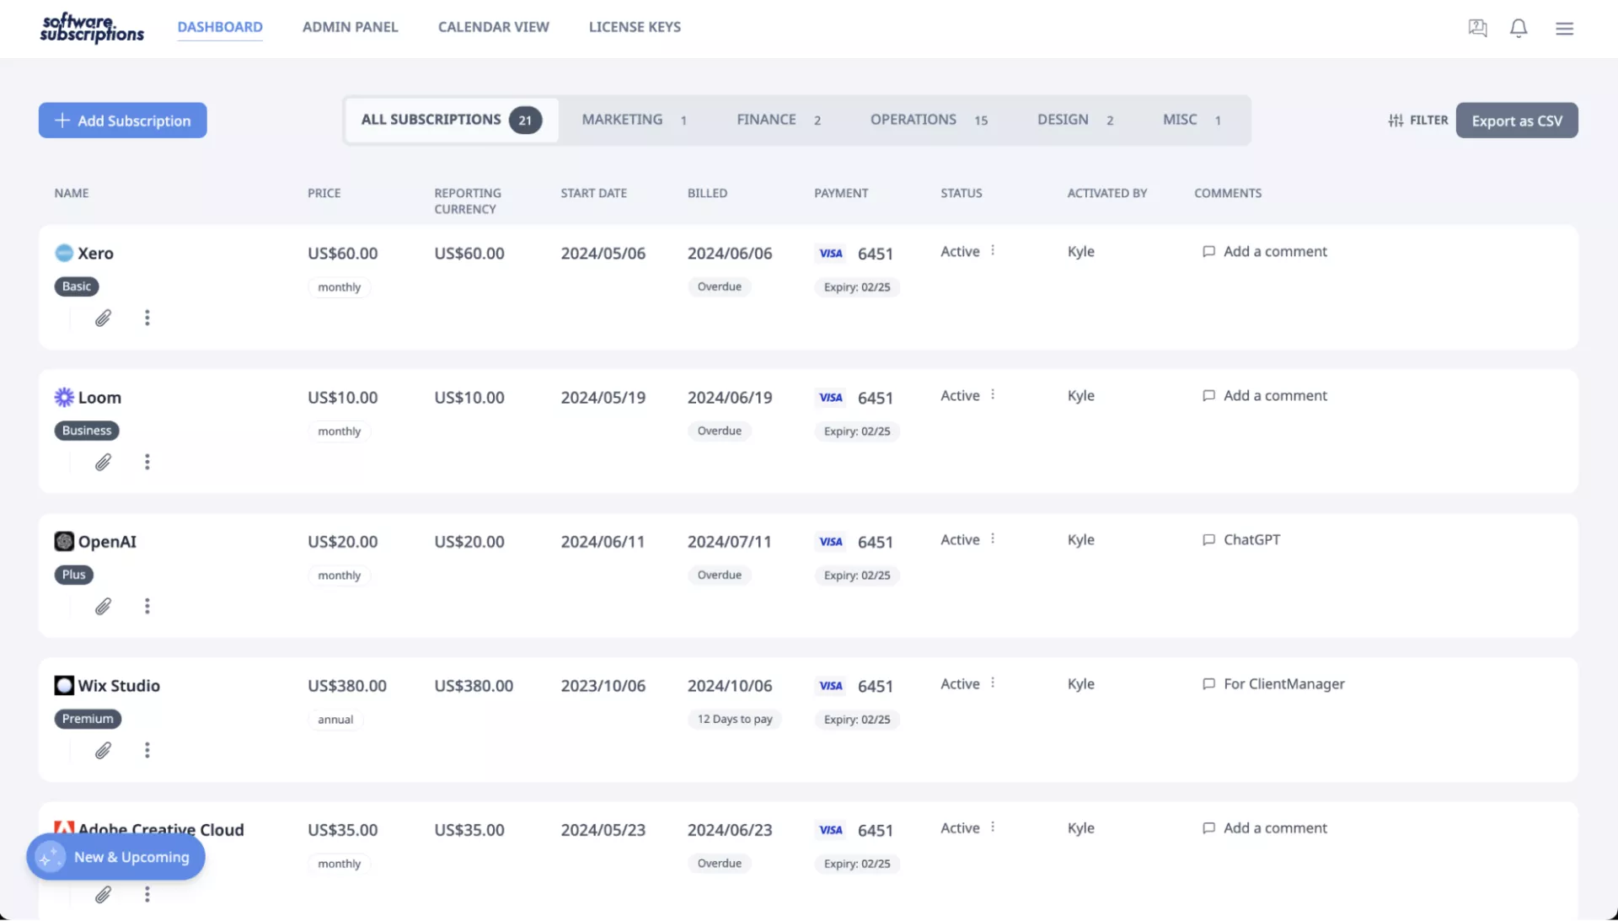Go to License Keys page
This screenshot has height=921, width=1618.
(x=634, y=27)
